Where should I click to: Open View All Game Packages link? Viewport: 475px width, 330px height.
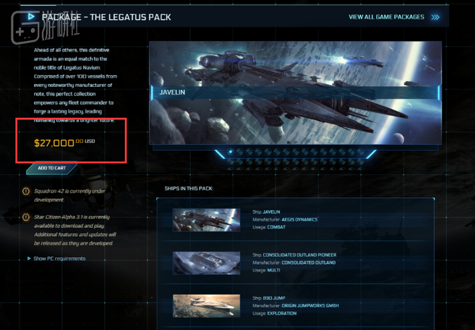click(386, 17)
